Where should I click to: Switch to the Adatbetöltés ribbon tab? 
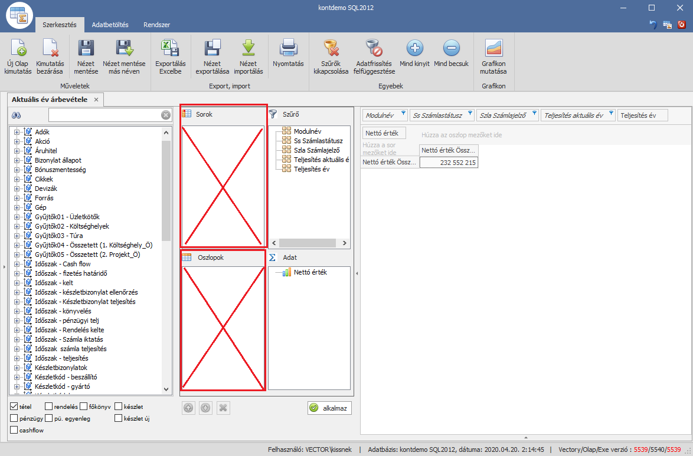tap(109, 25)
